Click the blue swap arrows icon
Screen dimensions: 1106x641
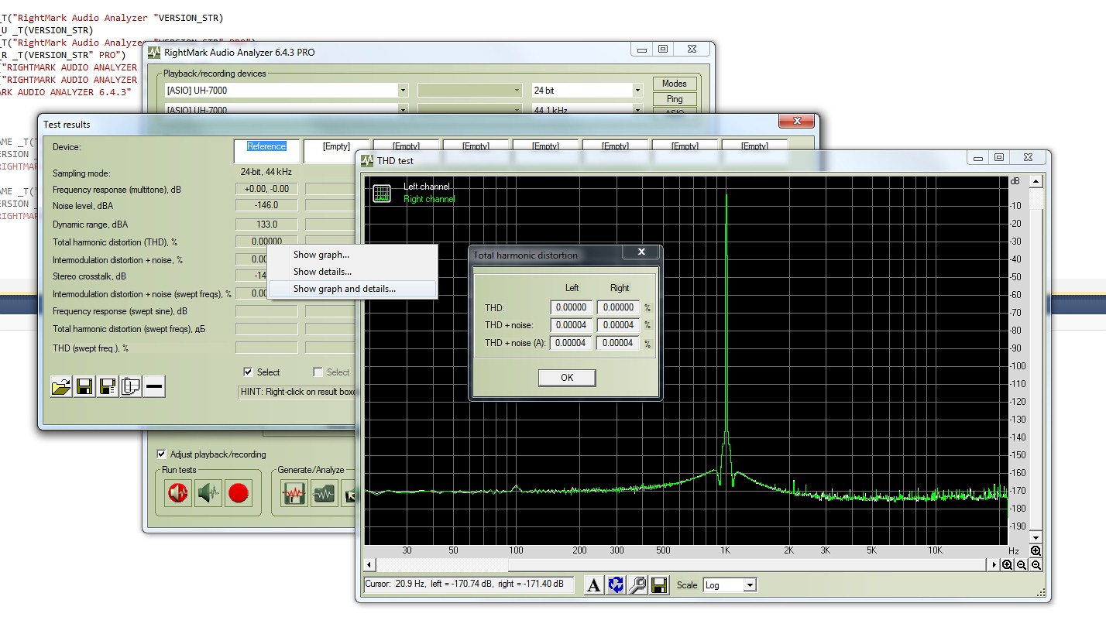pos(616,585)
